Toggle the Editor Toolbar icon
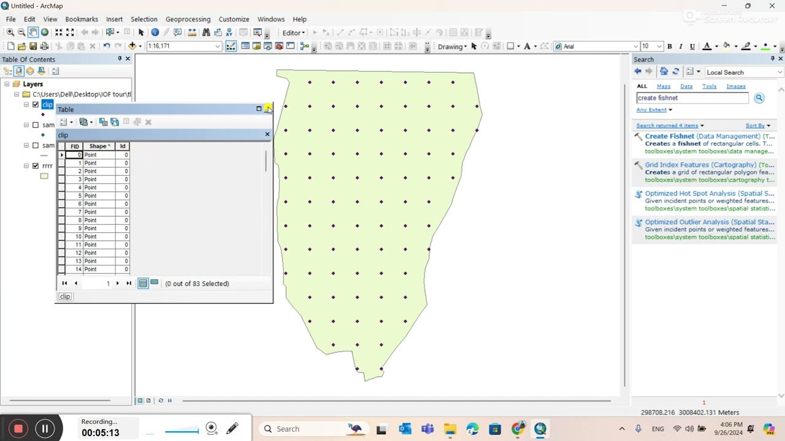Viewport: 785px width, 441px height. [231, 46]
